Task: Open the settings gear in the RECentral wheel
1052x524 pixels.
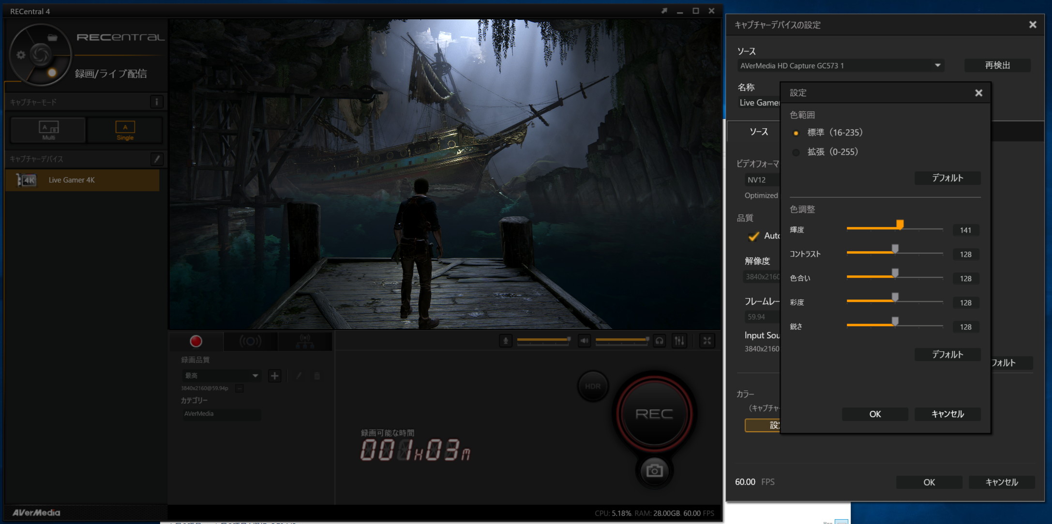Action: (x=21, y=55)
